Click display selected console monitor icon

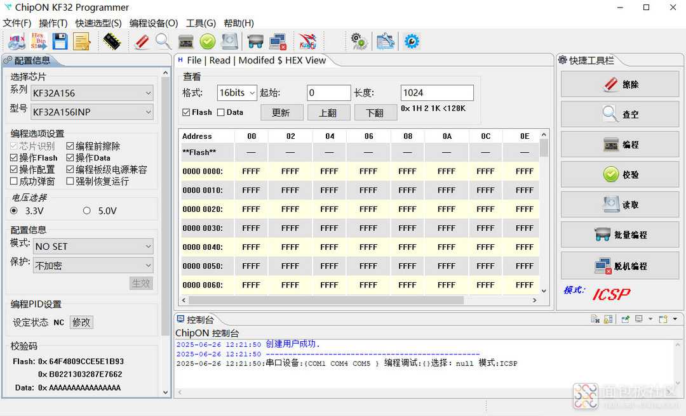click(x=639, y=320)
